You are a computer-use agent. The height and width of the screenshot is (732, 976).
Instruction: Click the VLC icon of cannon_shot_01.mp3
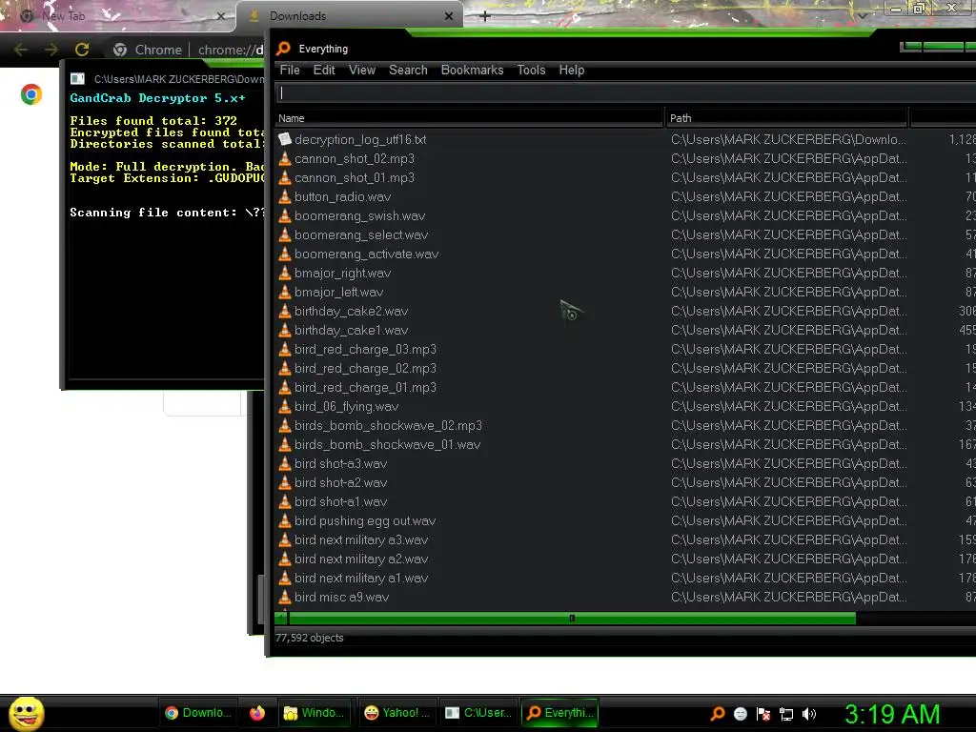pos(284,178)
